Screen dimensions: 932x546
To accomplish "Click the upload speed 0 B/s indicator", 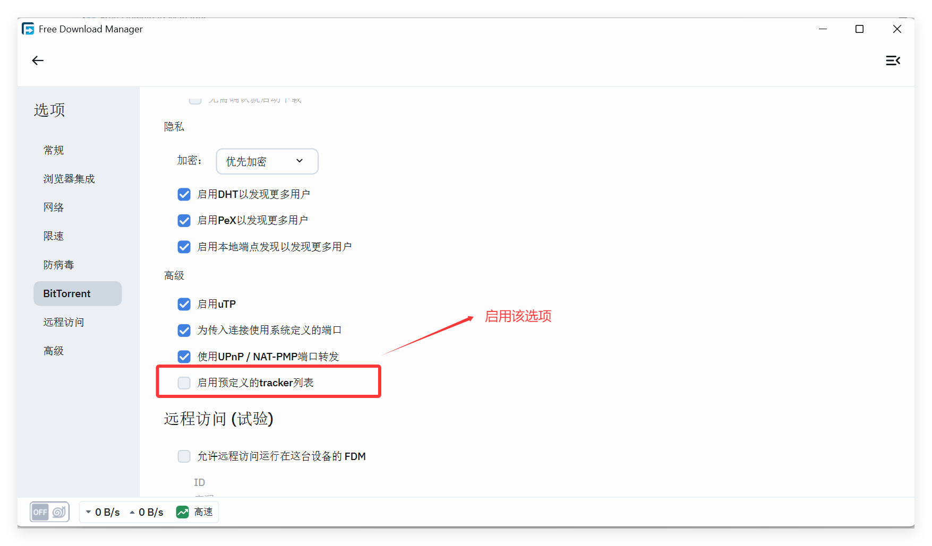I will pyautogui.click(x=147, y=512).
